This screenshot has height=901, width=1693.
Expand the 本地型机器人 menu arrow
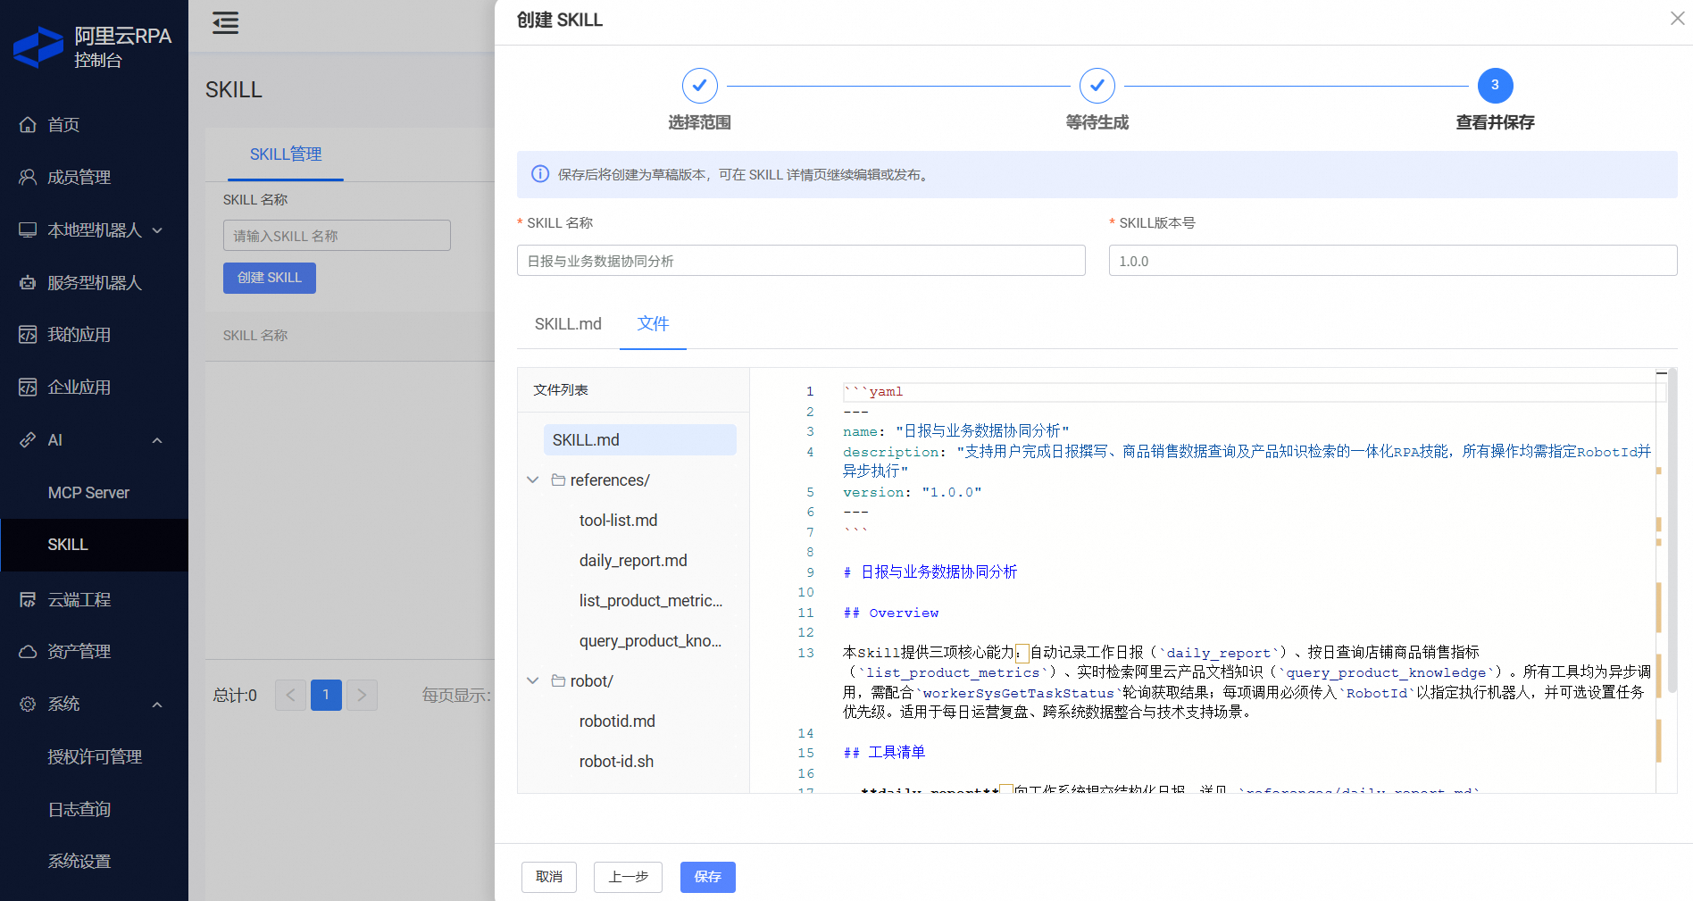tap(157, 230)
